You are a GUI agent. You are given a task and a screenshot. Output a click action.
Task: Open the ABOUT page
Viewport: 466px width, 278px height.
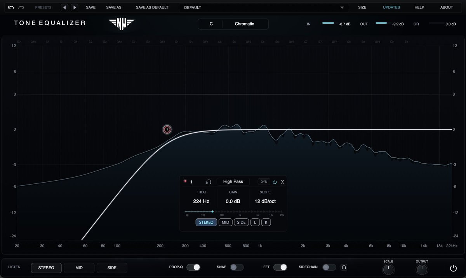pos(447,7)
